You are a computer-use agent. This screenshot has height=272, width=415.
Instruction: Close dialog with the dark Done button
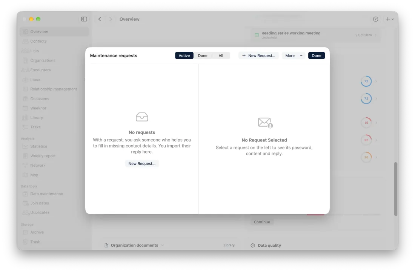(x=317, y=55)
